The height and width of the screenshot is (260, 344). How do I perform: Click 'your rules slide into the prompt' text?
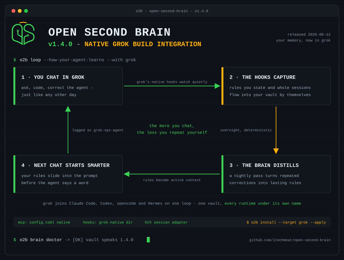tap(60, 176)
